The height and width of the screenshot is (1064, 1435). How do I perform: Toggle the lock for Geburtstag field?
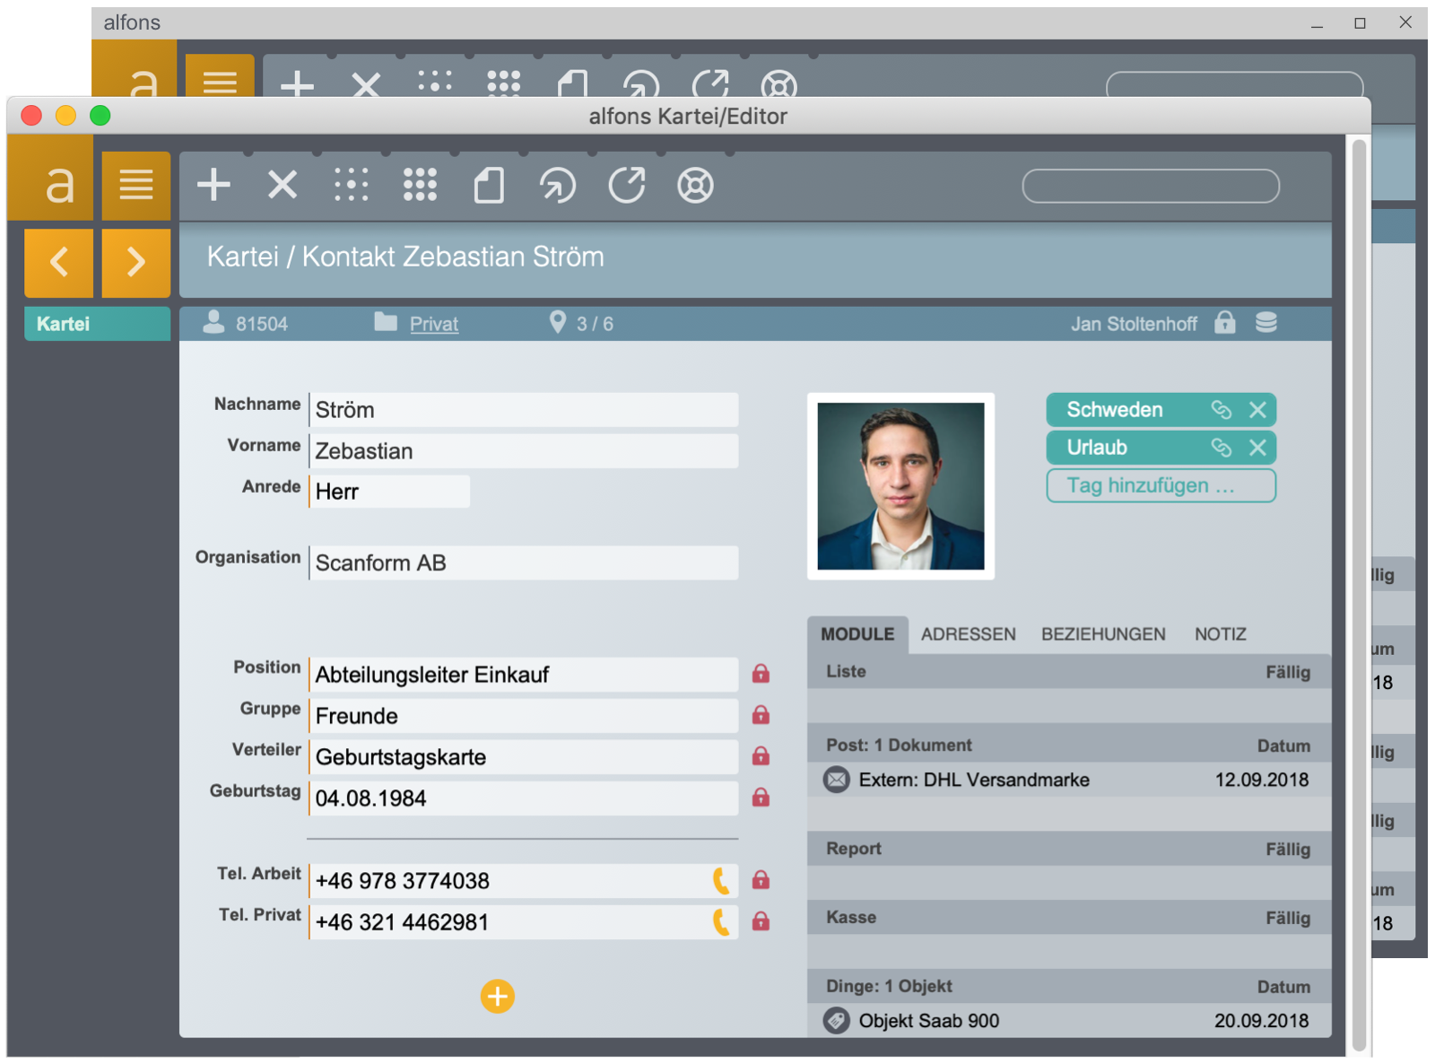pos(761,798)
